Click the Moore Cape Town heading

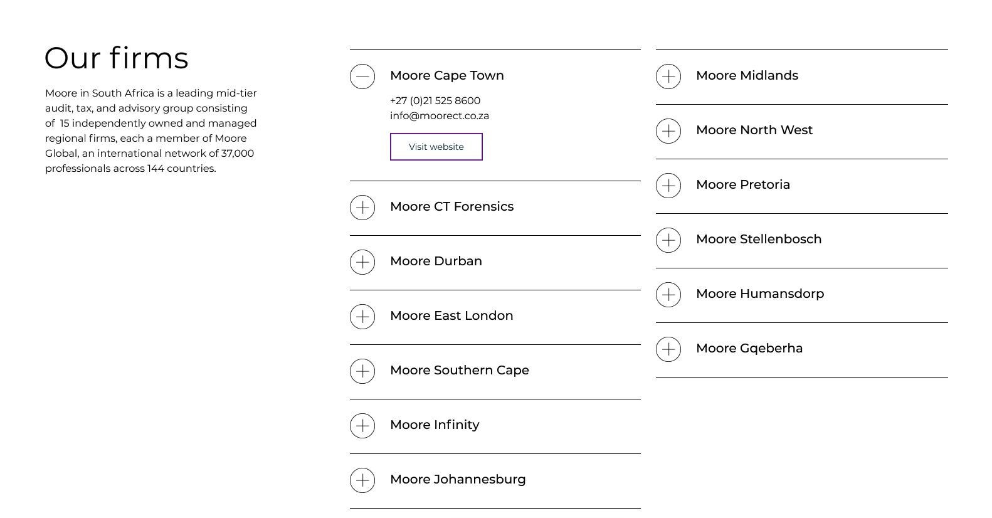(446, 75)
